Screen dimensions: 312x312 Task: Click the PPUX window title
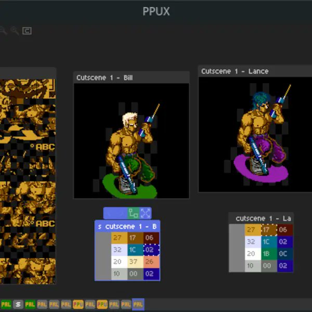coord(156,11)
